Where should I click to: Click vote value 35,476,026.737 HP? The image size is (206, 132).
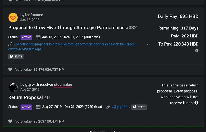coord(39,69)
